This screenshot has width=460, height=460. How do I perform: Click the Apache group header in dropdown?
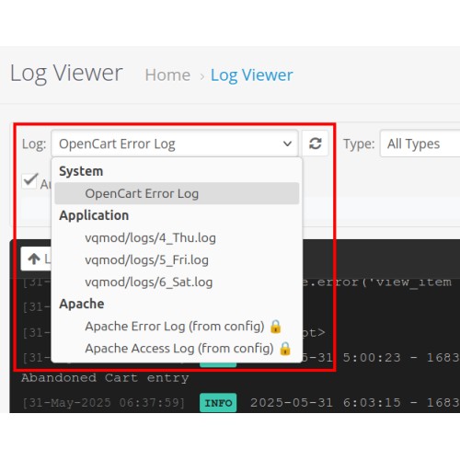pos(82,304)
